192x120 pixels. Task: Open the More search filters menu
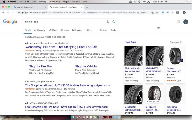(x=89, y=30)
